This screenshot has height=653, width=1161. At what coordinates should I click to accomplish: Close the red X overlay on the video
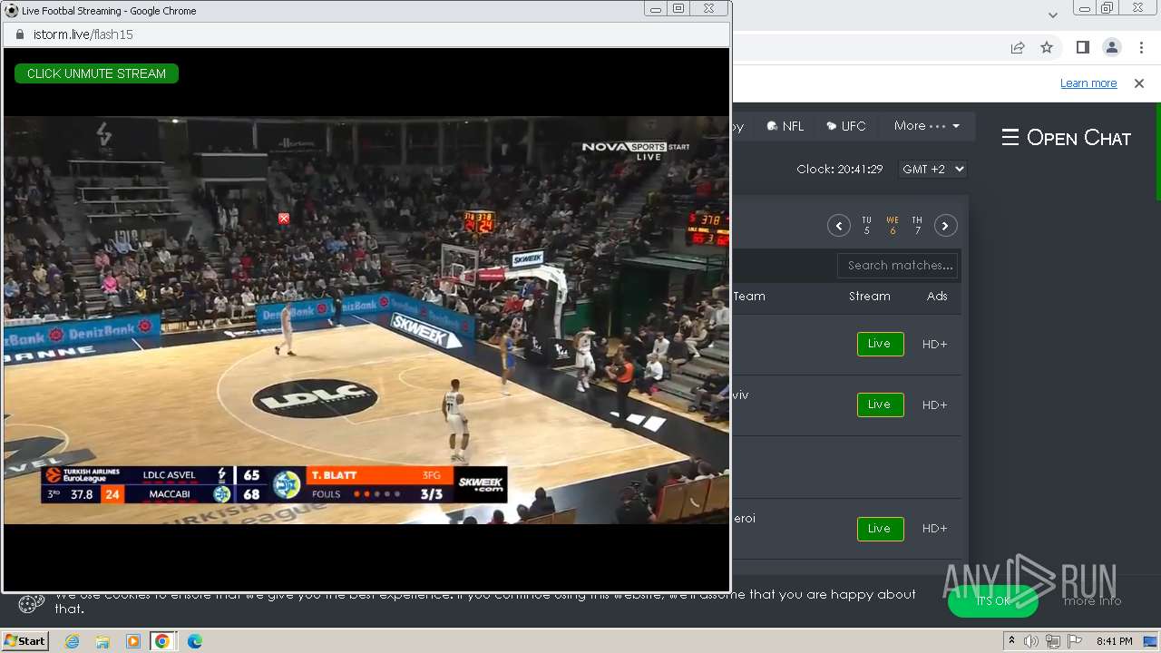pyautogui.click(x=284, y=219)
